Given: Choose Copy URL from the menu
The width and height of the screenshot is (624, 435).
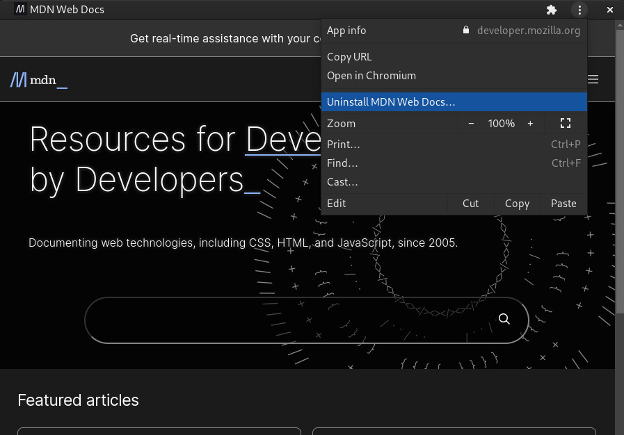Looking at the screenshot, I should click(x=454, y=57).
